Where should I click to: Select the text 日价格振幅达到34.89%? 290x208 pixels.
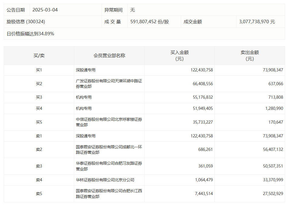click(30, 34)
